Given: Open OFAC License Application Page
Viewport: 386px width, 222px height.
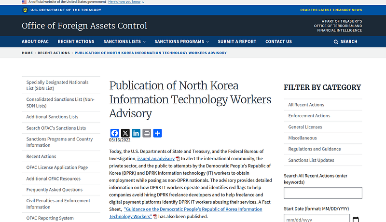Looking at the screenshot, I should point(61,167).
